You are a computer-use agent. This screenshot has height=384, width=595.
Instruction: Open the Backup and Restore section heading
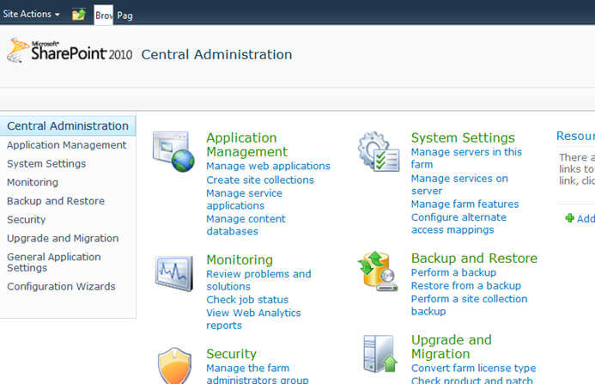[474, 259]
